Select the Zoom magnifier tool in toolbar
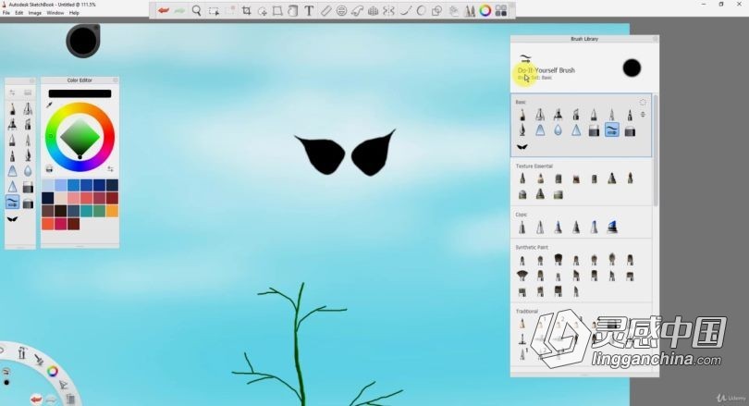 coord(196,10)
